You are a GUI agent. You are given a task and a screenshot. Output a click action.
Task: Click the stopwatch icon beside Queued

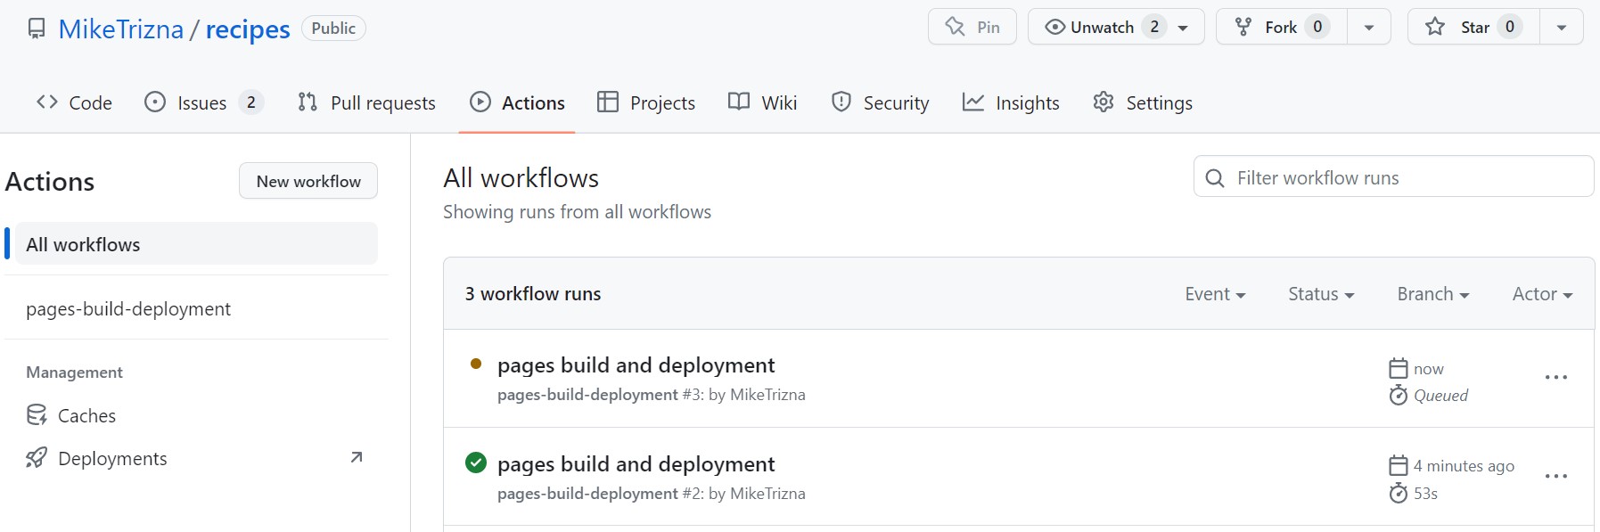pyautogui.click(x=1399, y=395)
